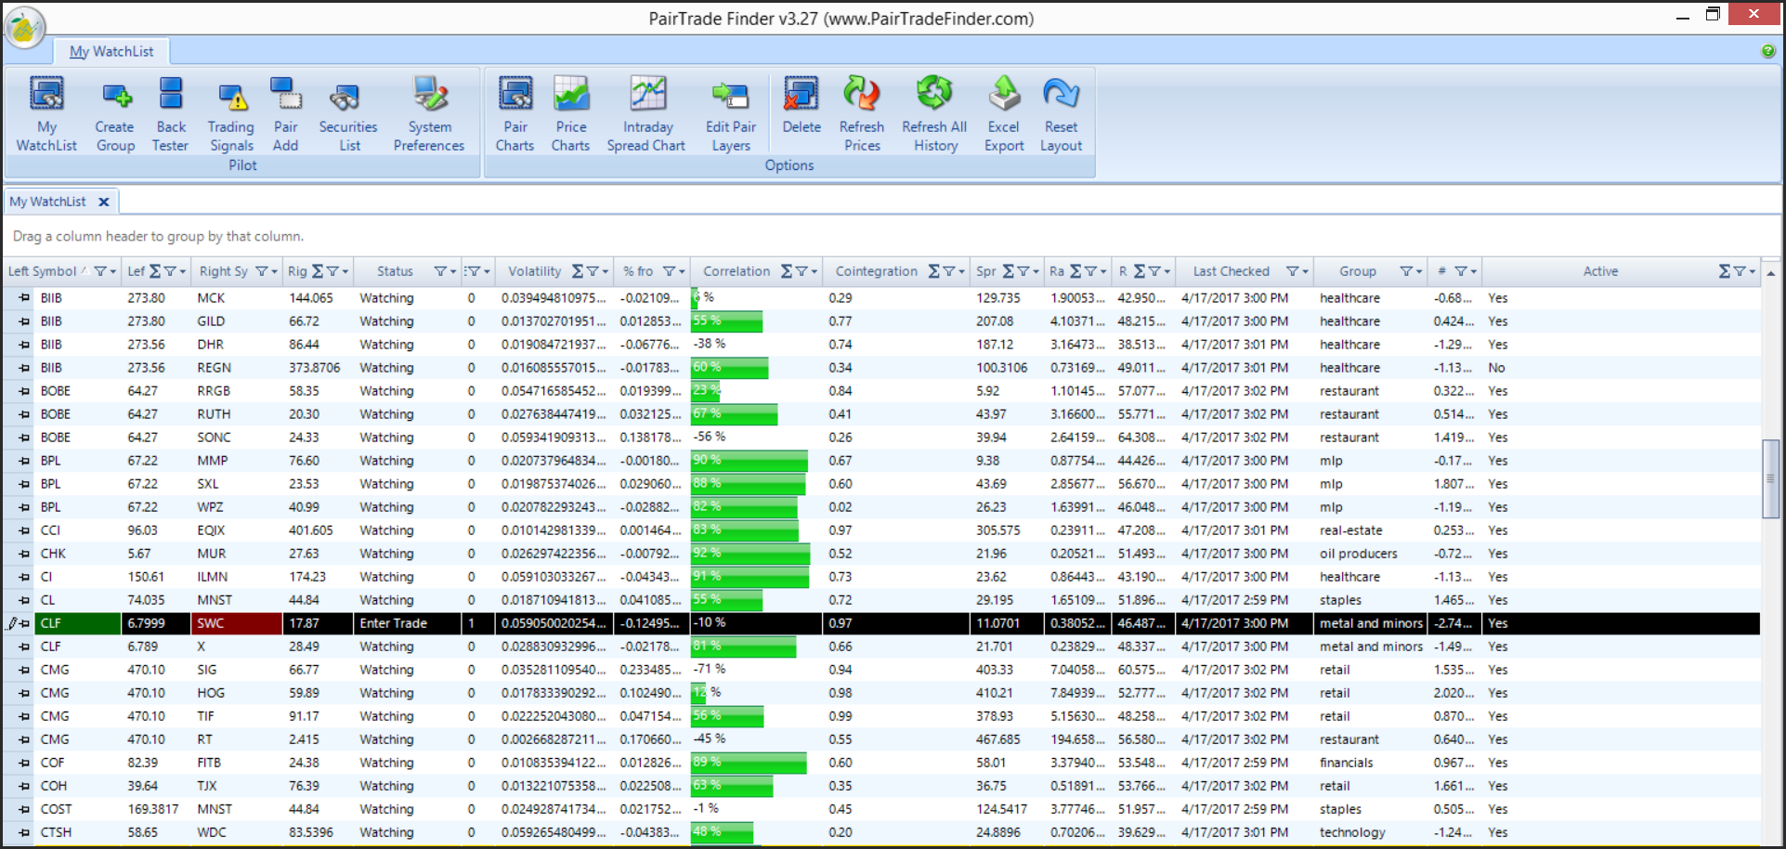Toggle pin for the COF / FITB row
1786x849 pixels.
tap(23, 763)
